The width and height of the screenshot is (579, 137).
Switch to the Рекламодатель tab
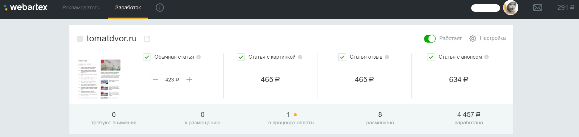81,8
